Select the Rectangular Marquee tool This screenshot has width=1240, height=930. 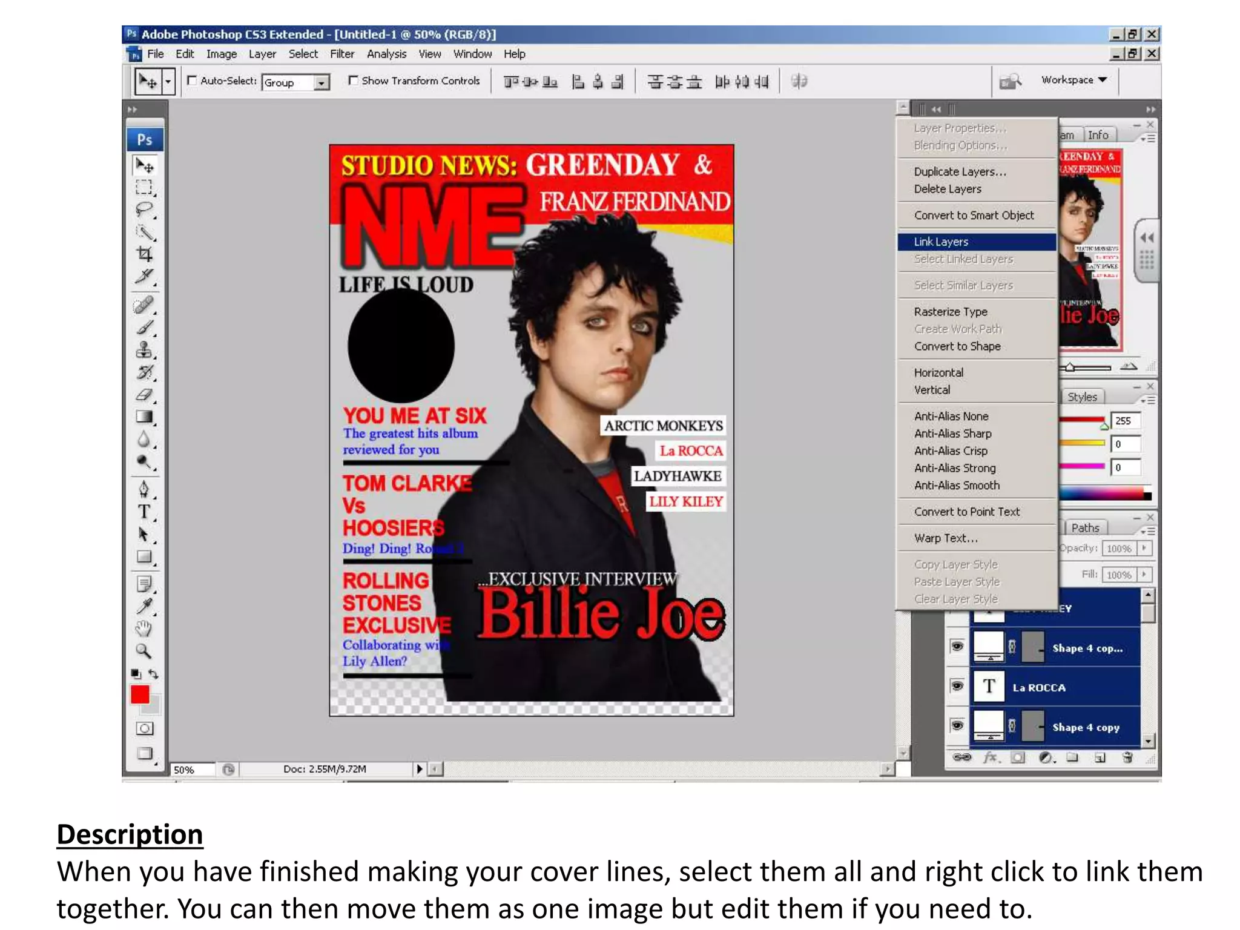[145, 188]
